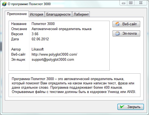Click the support@polyglot3000.com email value
Screen dimensions: 149x115
point(53,60)
